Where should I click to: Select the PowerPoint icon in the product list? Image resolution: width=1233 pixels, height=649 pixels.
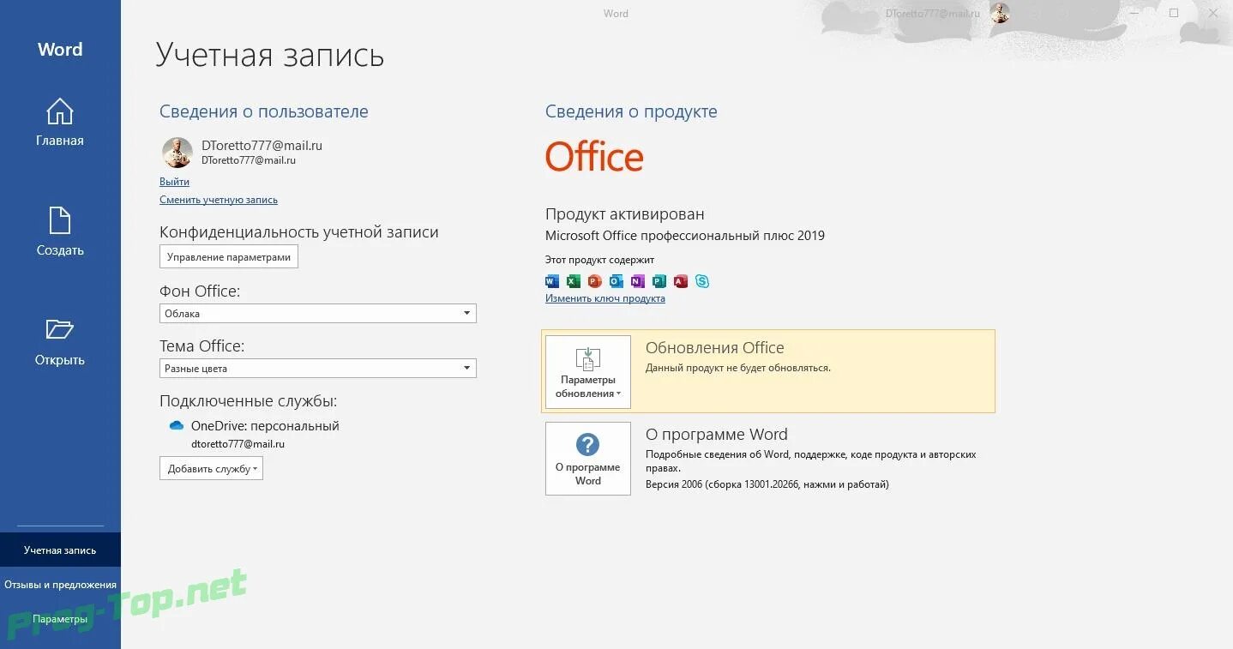tap(594, 281)
